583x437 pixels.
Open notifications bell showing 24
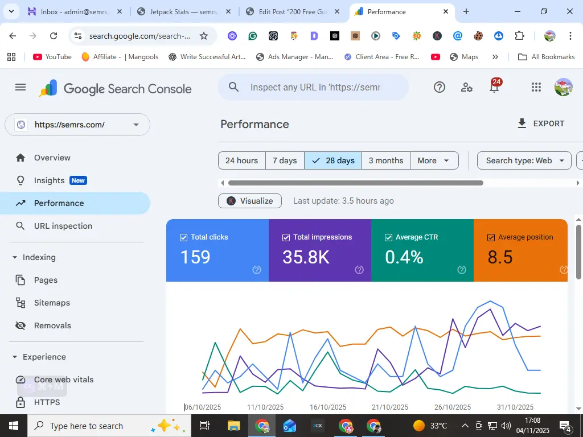click(x=495, y=86)
